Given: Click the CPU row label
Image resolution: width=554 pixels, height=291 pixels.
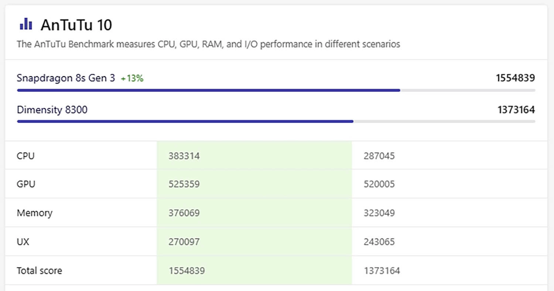Looking at the screenshot, I should click(x=25, y=156).
